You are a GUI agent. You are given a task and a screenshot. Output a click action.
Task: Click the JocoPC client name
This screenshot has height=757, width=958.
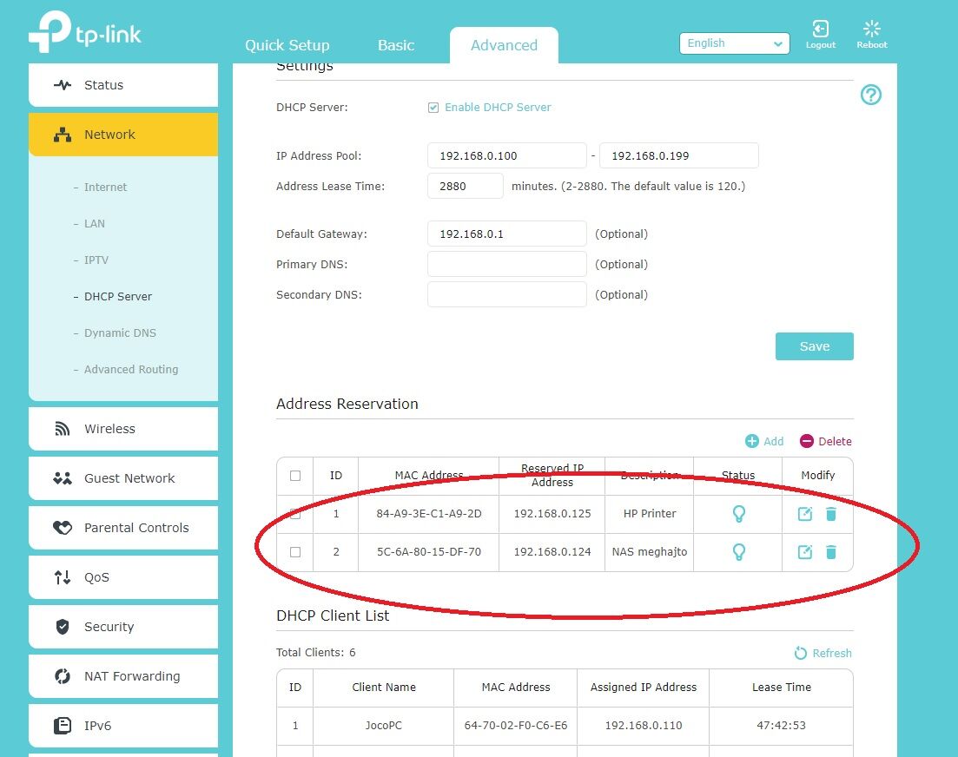point(384,726)
